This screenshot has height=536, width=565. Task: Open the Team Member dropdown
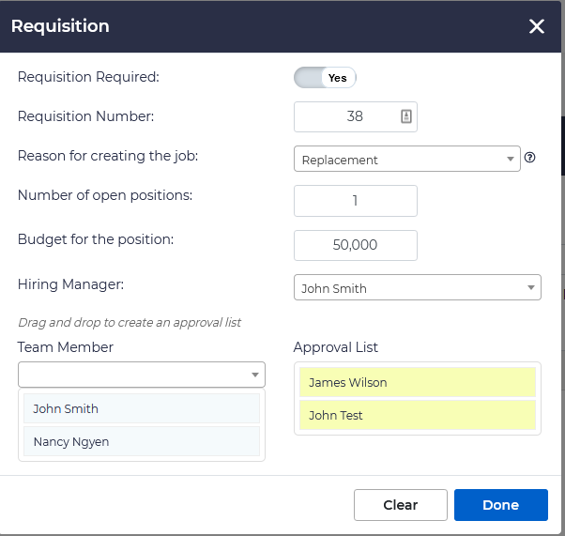coord(141,375)
